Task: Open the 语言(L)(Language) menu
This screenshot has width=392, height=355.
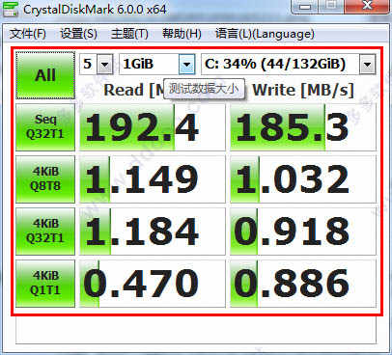Action: tap(265, 34)
